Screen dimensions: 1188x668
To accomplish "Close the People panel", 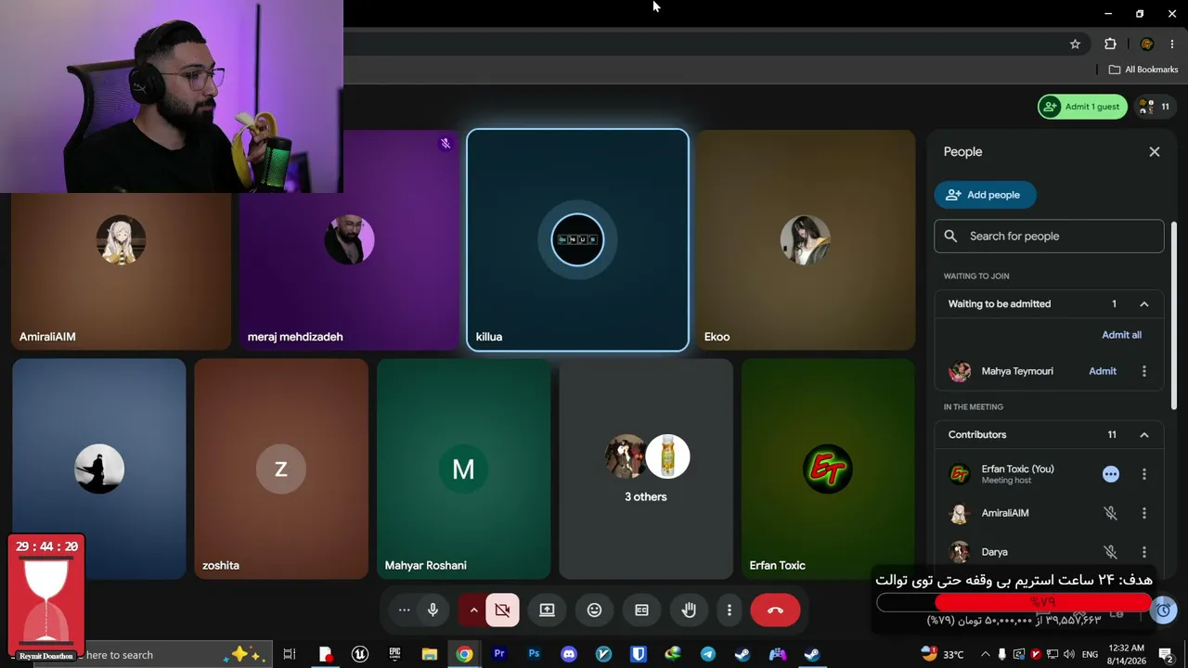I will coord(1155,152).
